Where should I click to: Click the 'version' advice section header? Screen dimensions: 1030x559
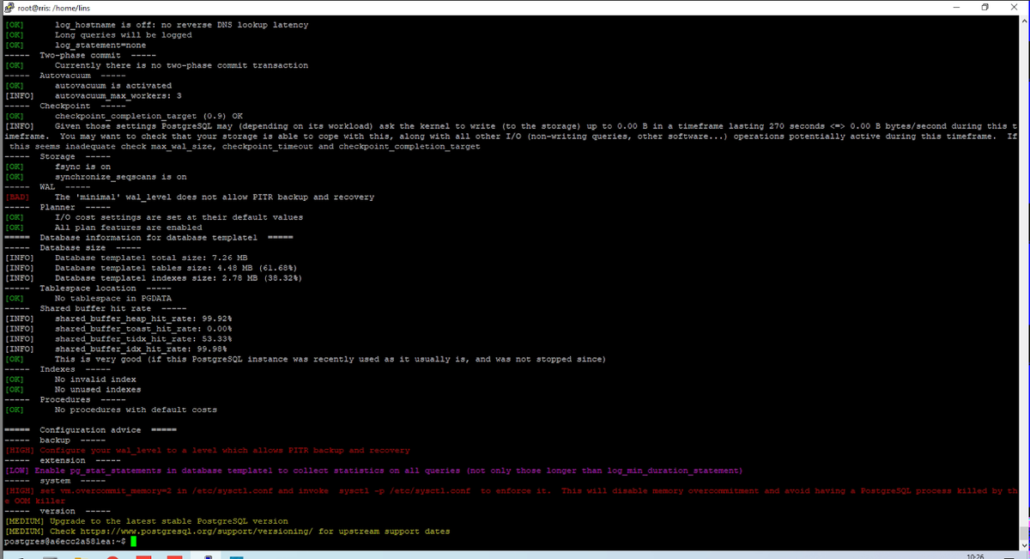[57, 511]
